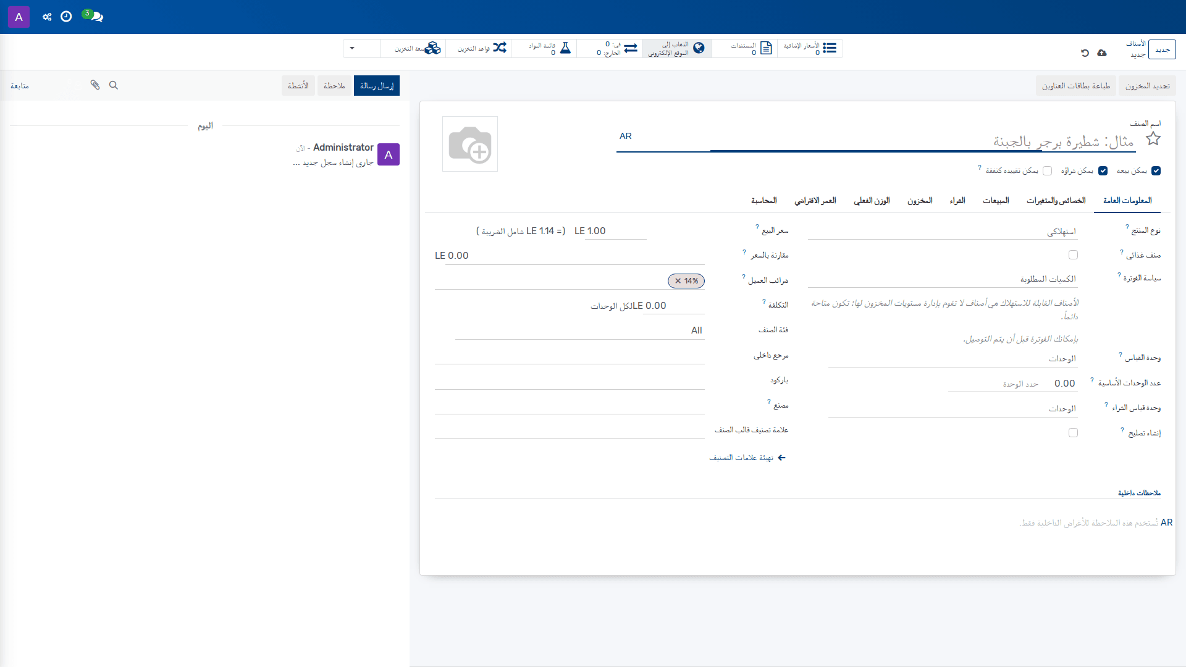Viewport: 1186px width, 667px height.
Task: Click the save record cloud icon
Action: (x=1102, y=53)
